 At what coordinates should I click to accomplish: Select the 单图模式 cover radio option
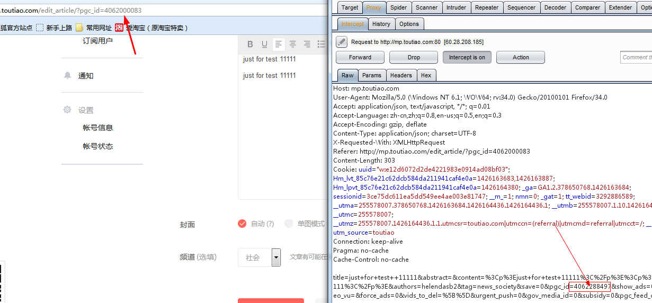[289, 224]
